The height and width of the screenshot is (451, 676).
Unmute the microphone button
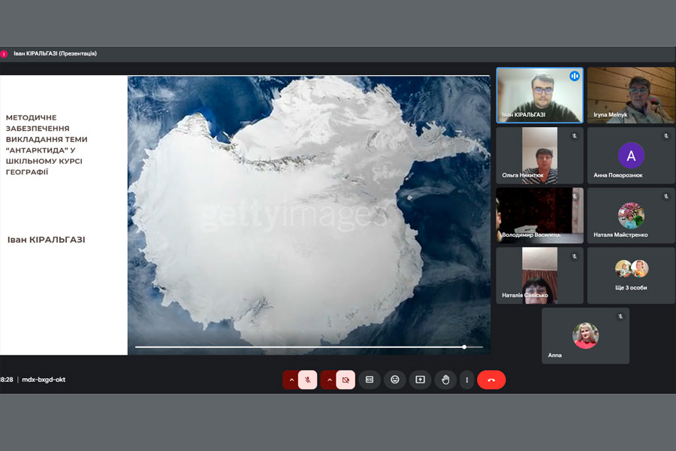[x=307, y=380]
